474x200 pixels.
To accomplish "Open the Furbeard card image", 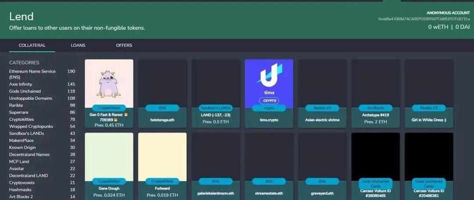I will pos(162,157).
